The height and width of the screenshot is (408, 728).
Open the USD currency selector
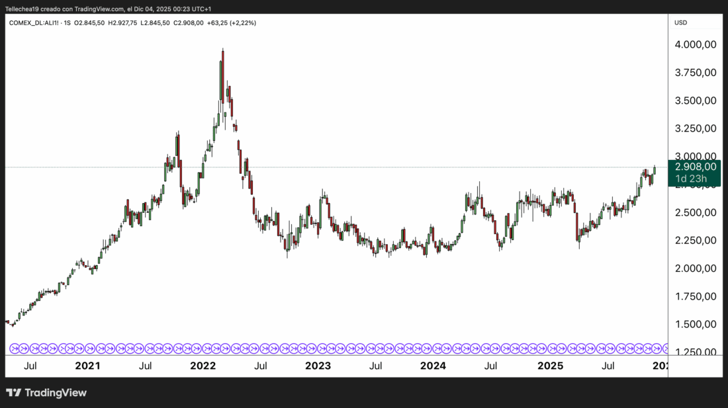click(680, 22)
